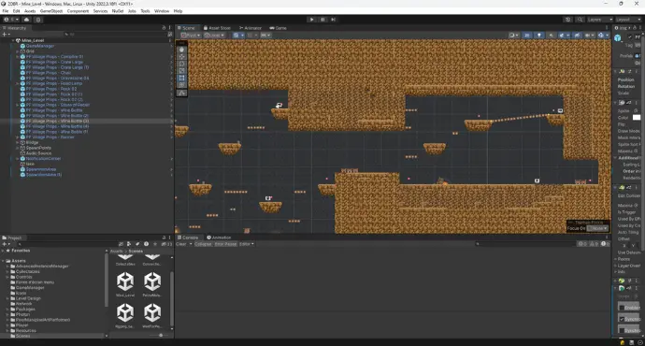Click the Color swatch in Sprite Renderer

[x=637, y=118]
